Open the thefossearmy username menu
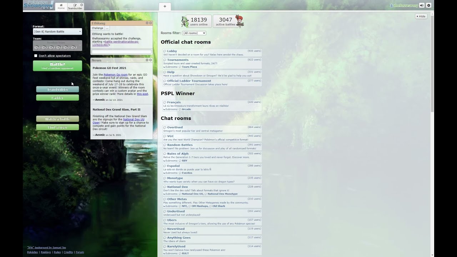The width and height of the screenshot is (457, 257). (x=404, y=5)
